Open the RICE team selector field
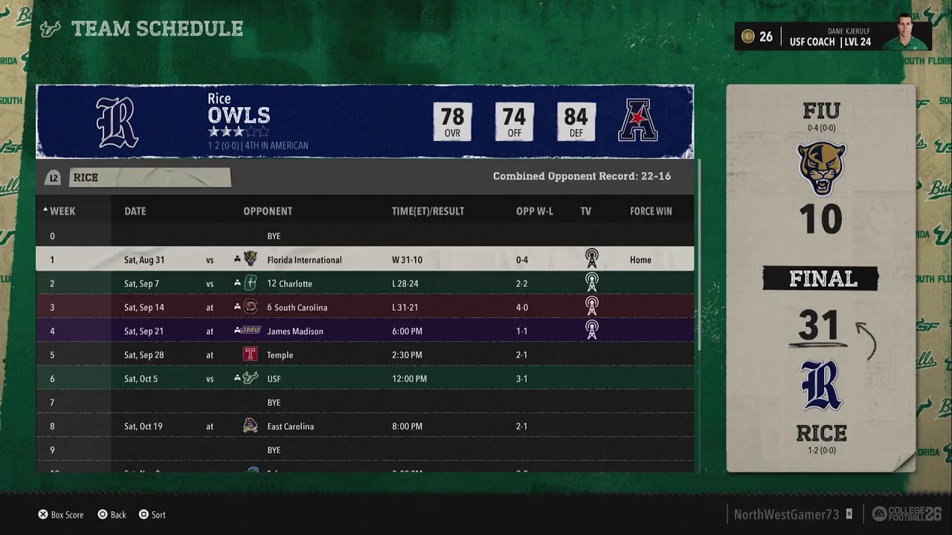Image resolution: width=952 pixels, height=535 pixels. pyautogui.click(x=149, y=178)
